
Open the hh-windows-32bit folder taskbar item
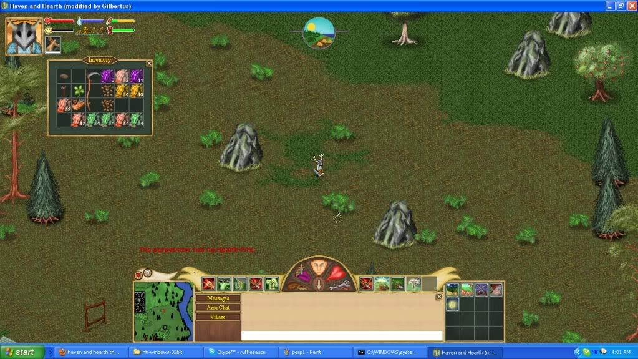click(x=166, y=352)
